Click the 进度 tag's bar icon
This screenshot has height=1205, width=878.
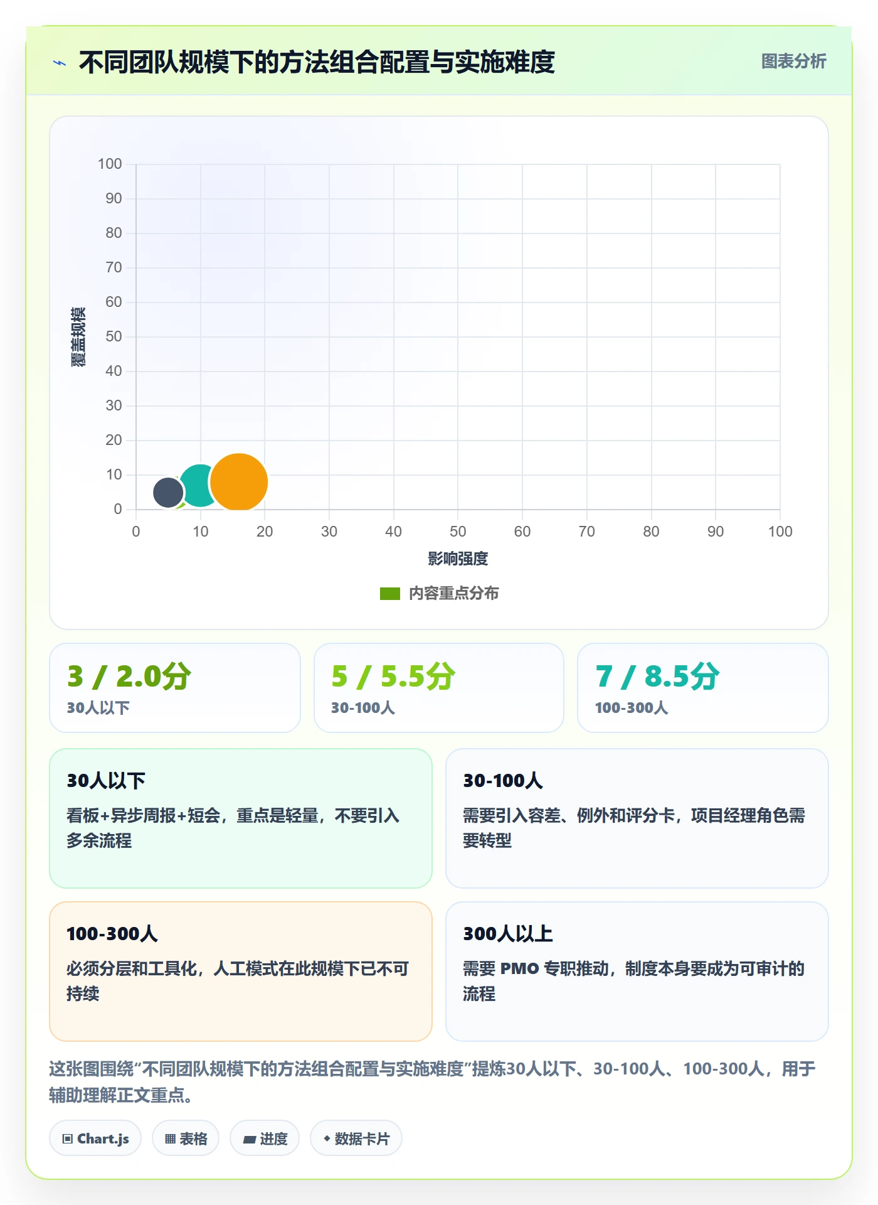pyautogui.click(x=249, y=1140)
